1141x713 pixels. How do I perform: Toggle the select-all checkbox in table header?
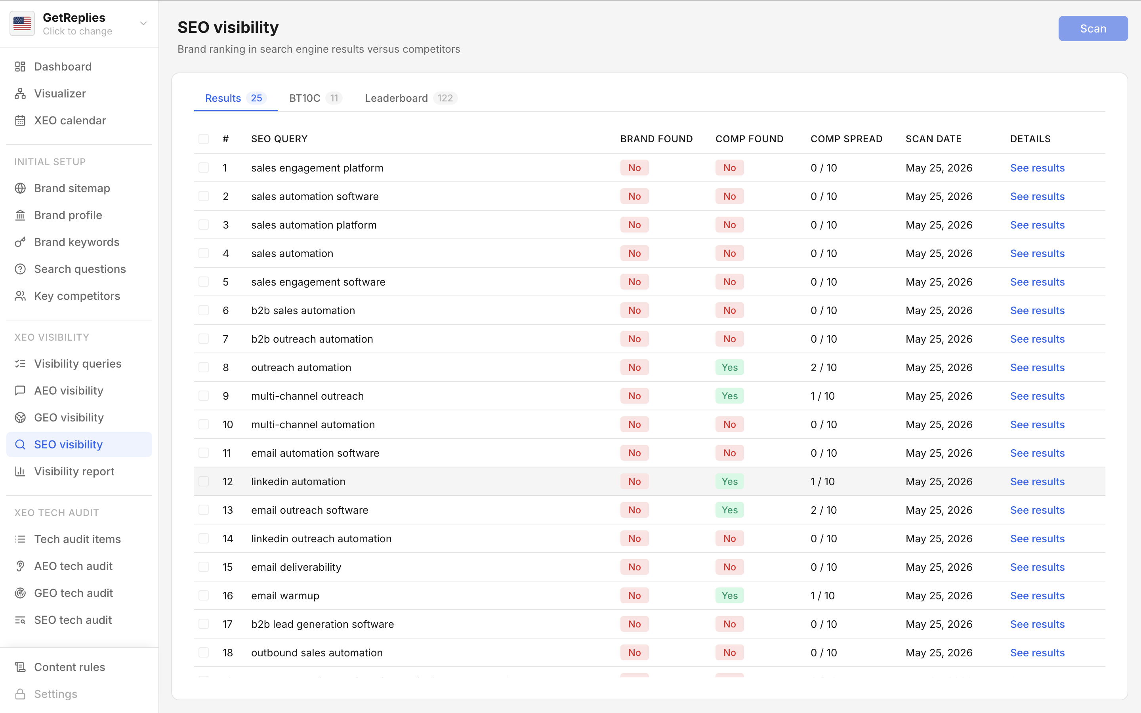pos(204,139)
